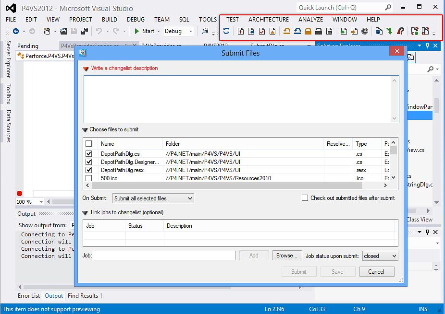Click the Browse... button for jobs

287,256
